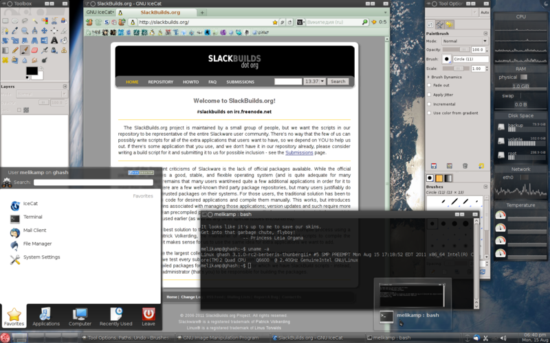Open the Paintbrush panel menu arrow
The image size is (550, 343).
pos(485,34)
